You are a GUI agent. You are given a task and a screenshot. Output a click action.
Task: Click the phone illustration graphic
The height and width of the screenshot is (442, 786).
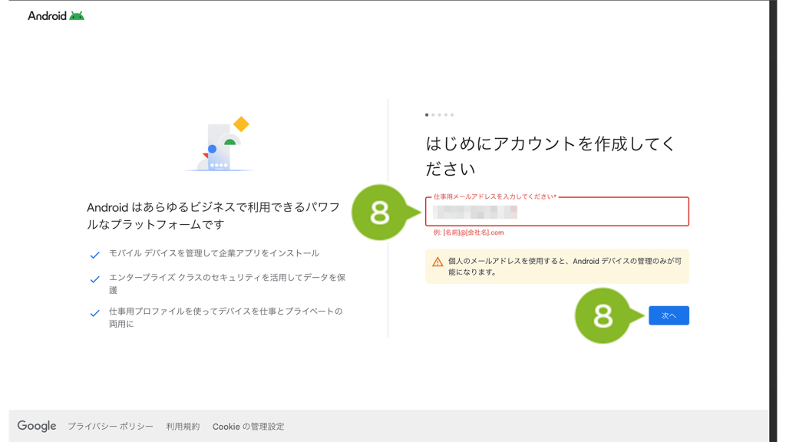220,146
